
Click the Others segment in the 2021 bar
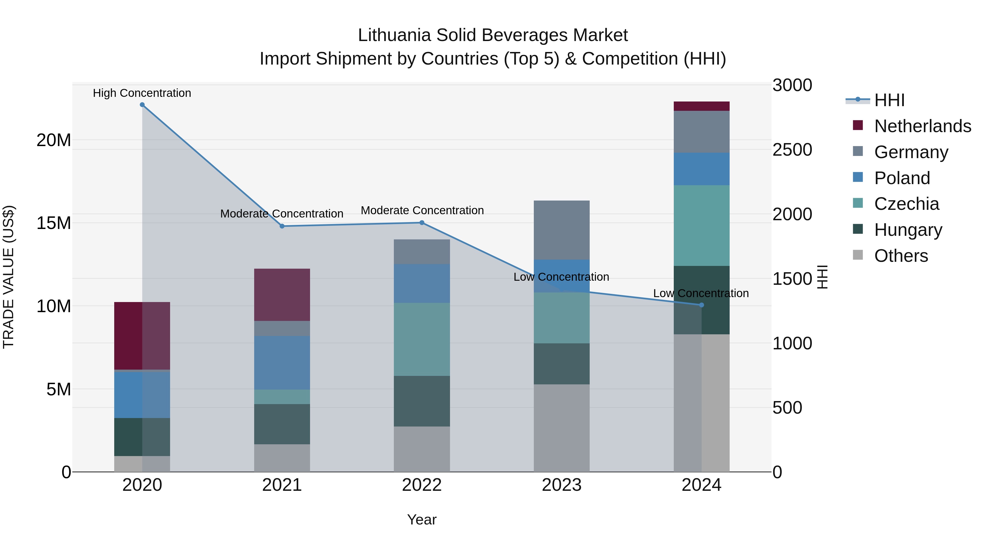point(282,458)
